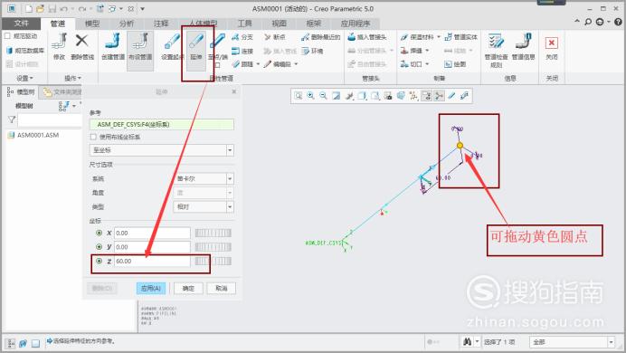Click the Z coordinate thumbwheel slider

213,261
